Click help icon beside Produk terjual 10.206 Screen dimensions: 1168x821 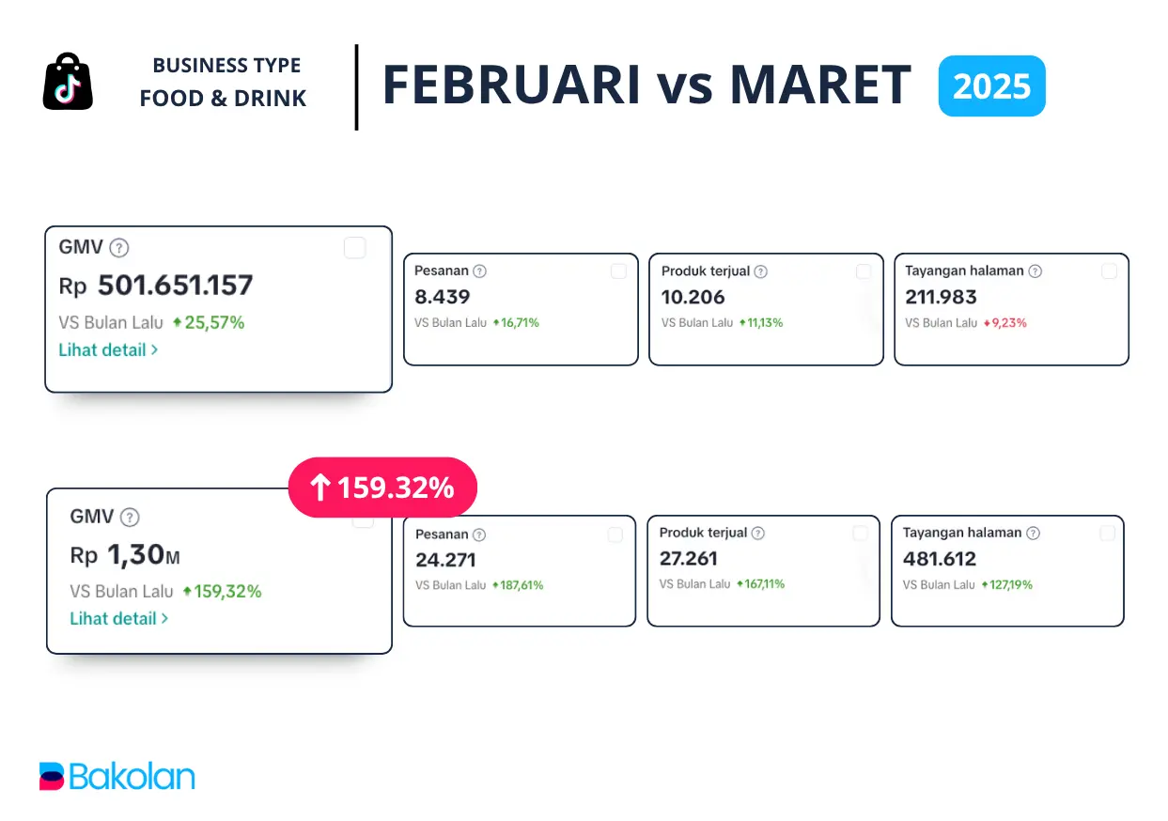tap(760, 271)
